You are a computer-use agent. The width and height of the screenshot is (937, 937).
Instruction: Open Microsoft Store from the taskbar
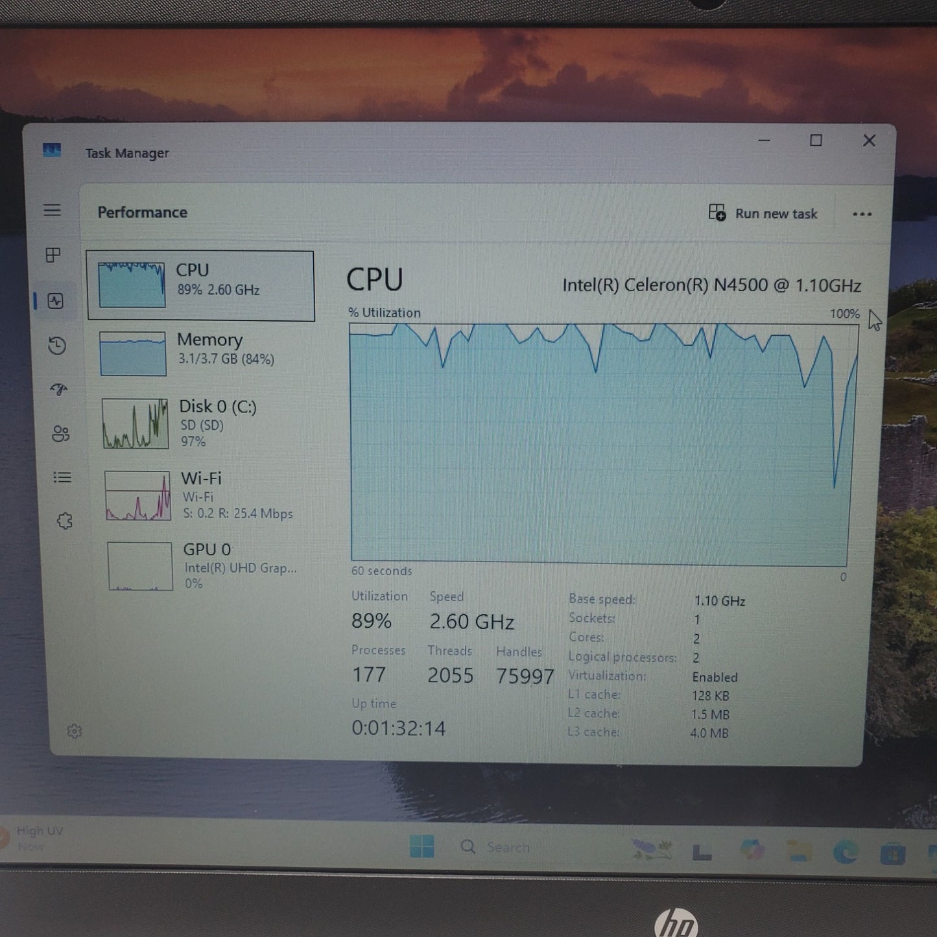[x=893, y=853]
